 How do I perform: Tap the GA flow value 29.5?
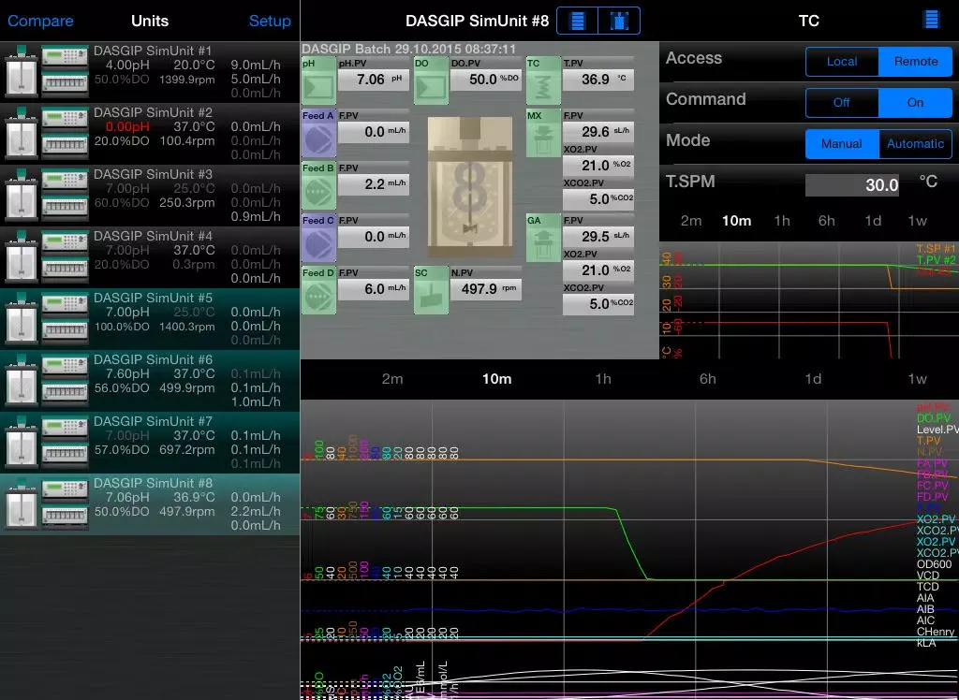pyautogui.click(x=598, y=236)
